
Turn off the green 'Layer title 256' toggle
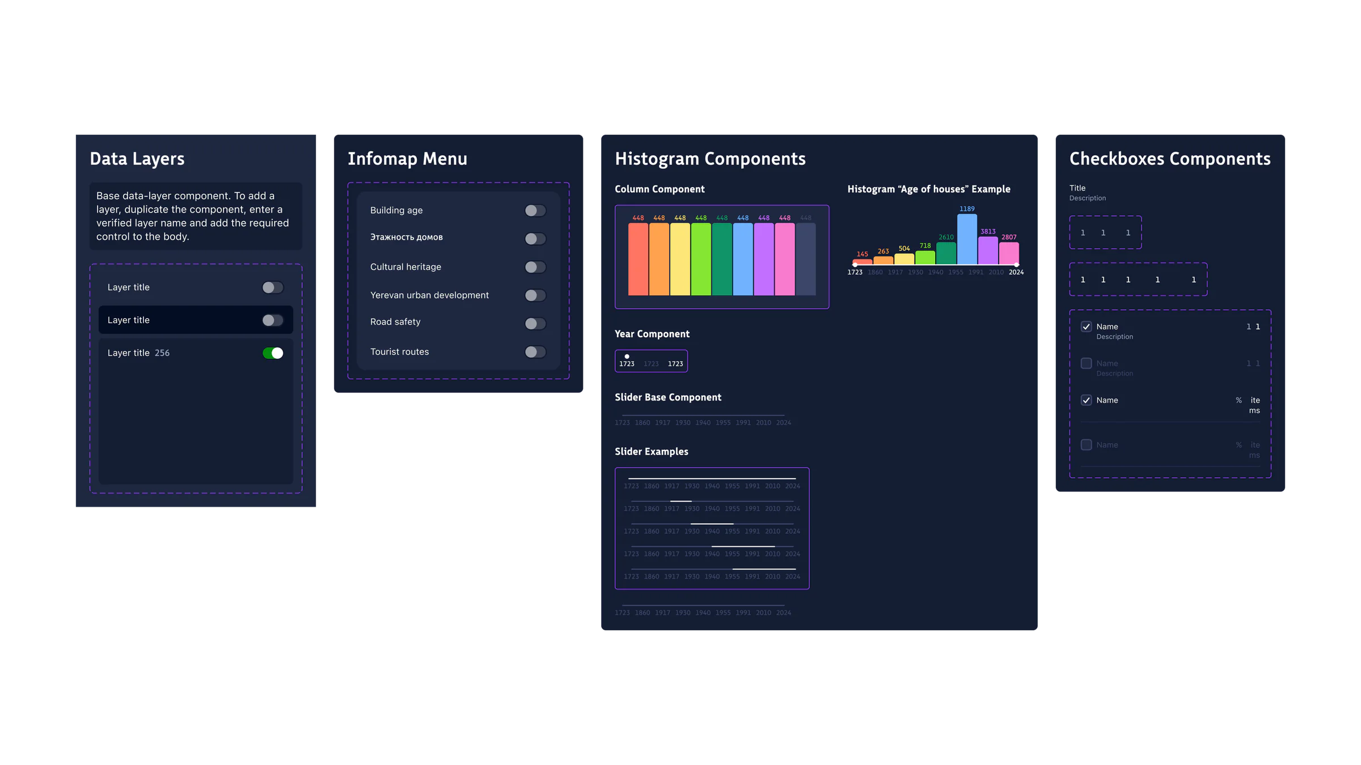click(x=273, y=353)
